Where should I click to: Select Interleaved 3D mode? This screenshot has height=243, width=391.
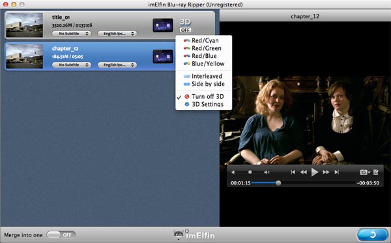pos(203,76)
